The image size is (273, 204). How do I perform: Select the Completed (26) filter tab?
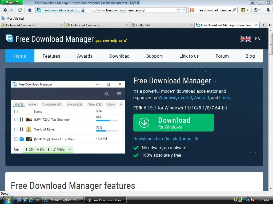[x=52, y=104]
